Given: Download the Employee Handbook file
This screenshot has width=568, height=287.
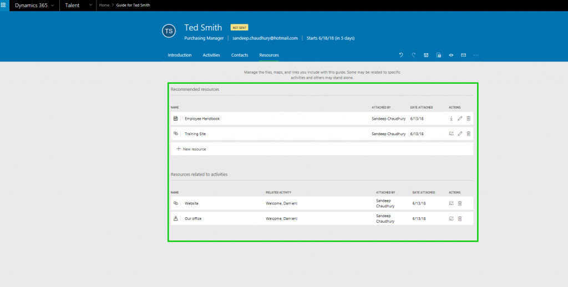Looking at the screenshot, I should pos(452,119).
